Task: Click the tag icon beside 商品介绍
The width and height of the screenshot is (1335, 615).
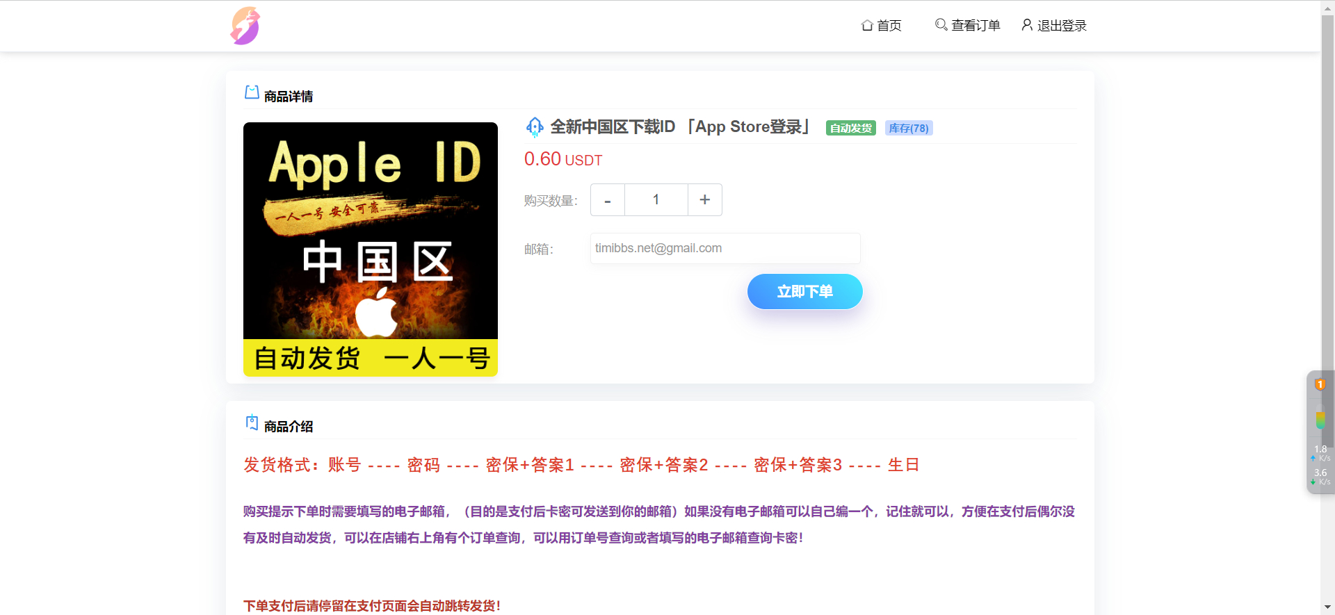Action: click(x=252, y=423)
